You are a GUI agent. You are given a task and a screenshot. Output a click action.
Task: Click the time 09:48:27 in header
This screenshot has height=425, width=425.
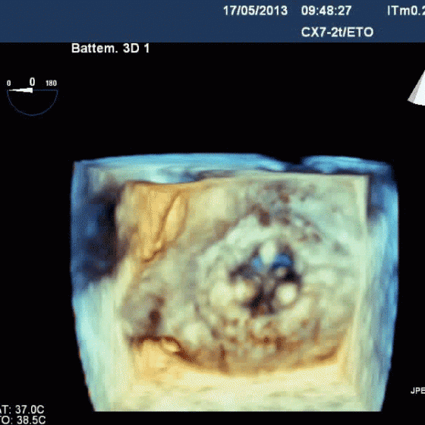326,11
